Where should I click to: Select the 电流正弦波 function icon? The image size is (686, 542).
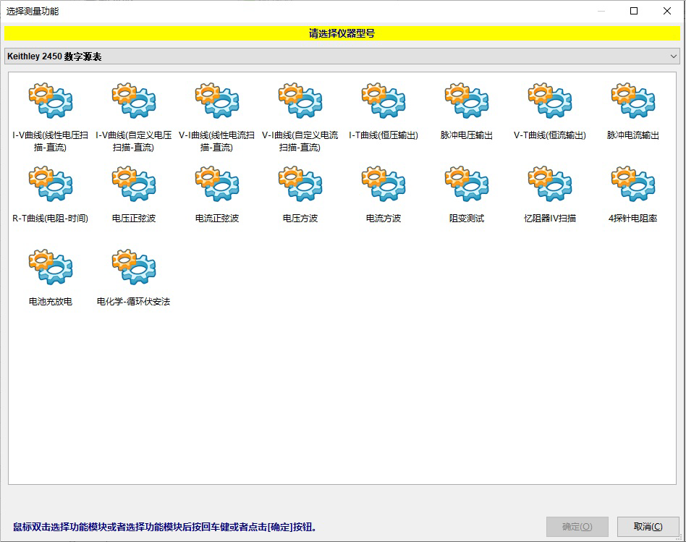[x=217, y=185]
